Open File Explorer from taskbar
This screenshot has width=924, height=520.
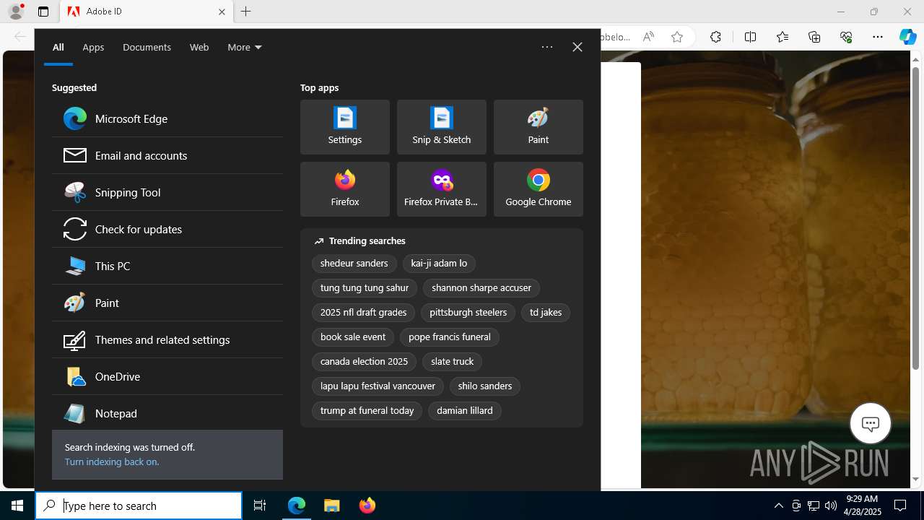click(332, 506)
